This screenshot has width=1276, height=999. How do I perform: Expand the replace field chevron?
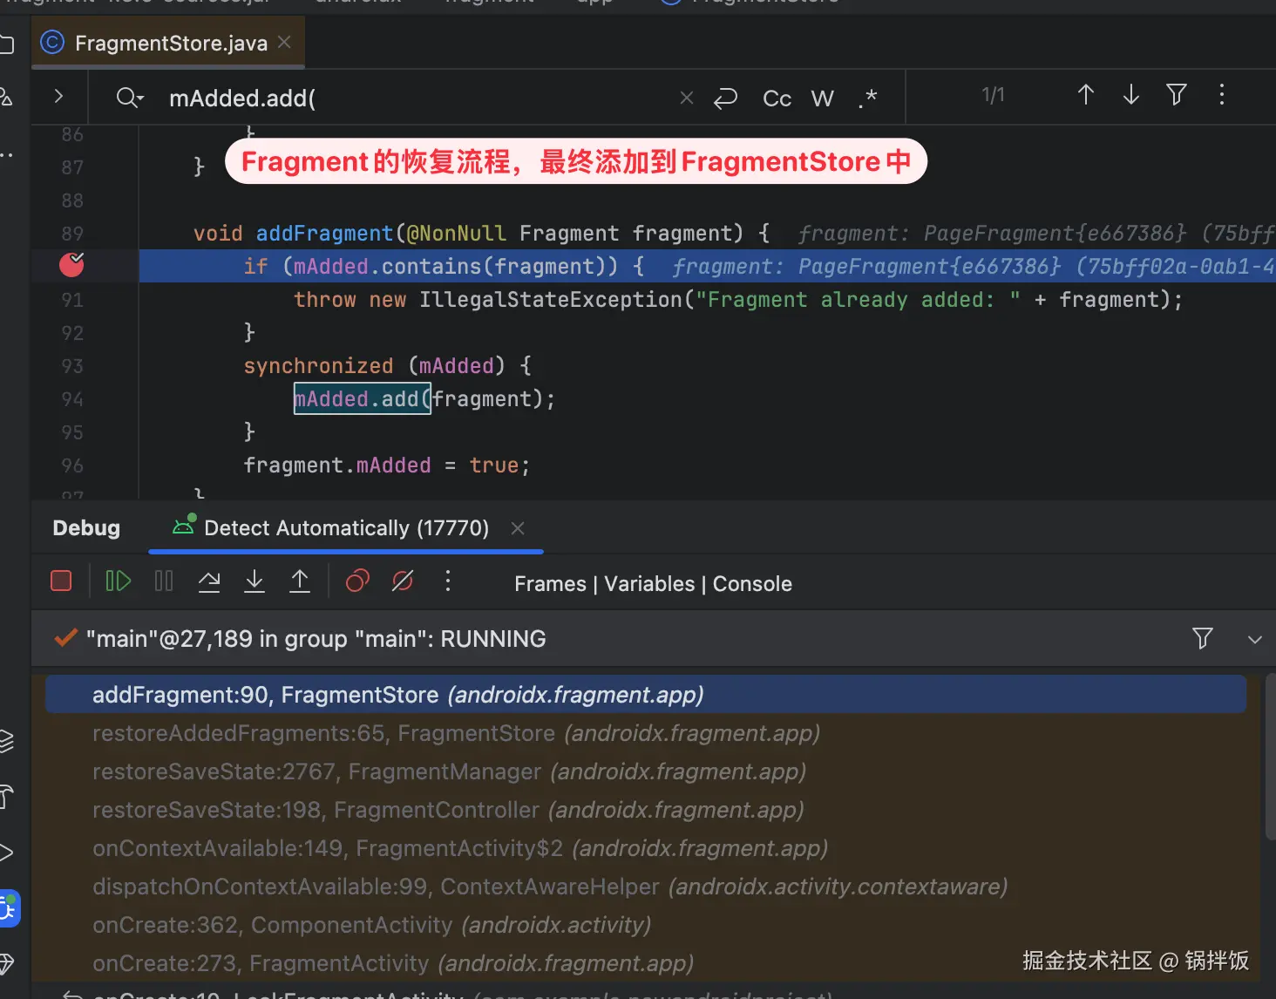(58, 96)
